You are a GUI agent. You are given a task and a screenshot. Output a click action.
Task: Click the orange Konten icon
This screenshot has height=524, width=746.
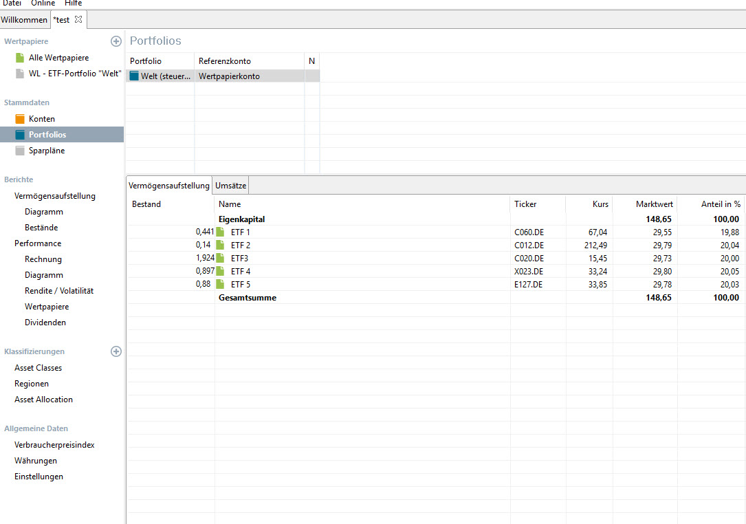click(20, 119)
